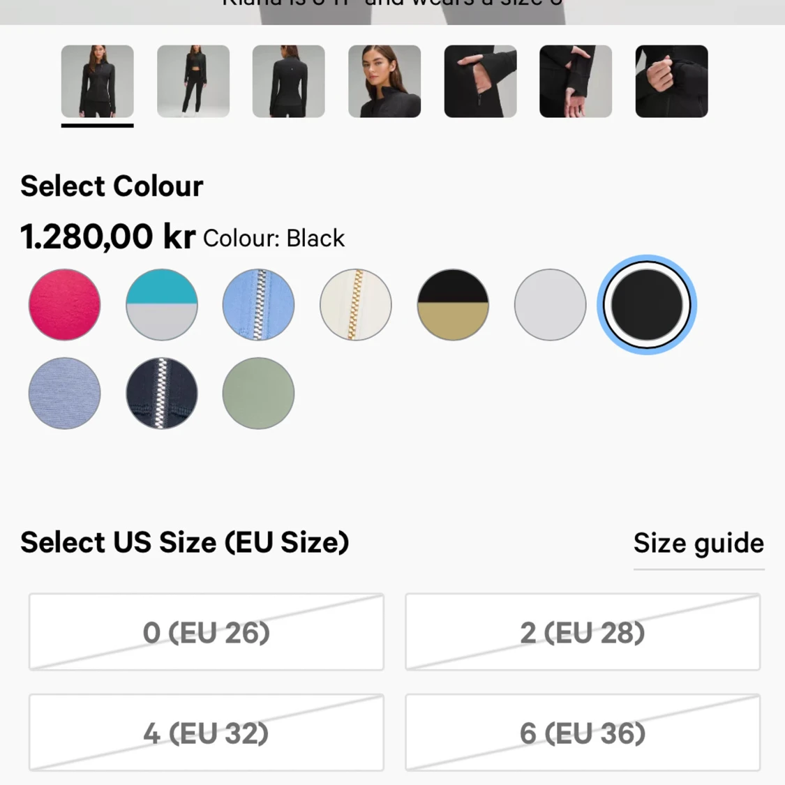Image resolution: width=785 pixels, height=785 pixels.
Task: Open the Size guide link
Action: point(699,543)
